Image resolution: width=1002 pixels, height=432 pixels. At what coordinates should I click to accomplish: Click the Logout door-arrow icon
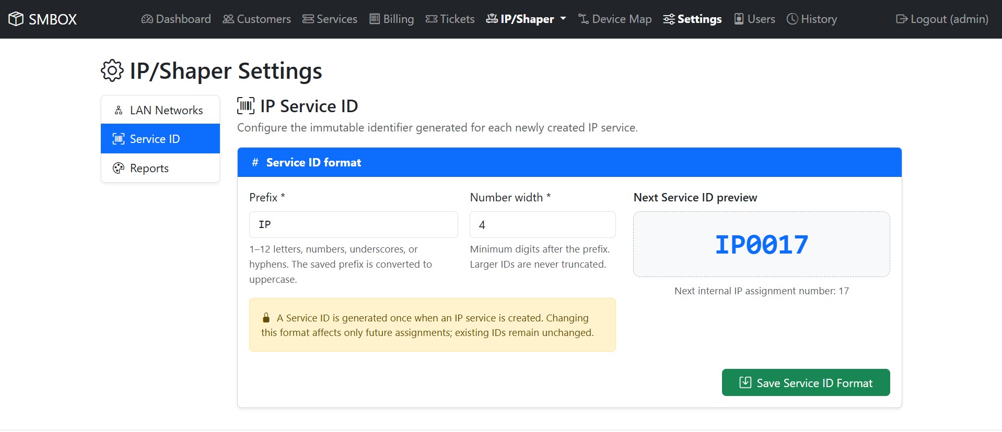click(902, 19)
